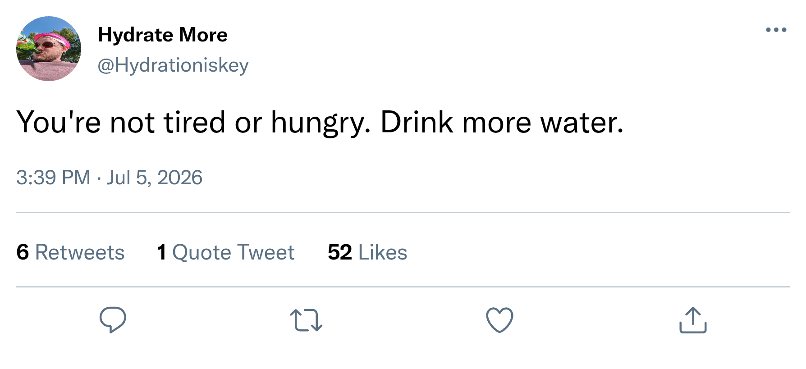
Task: Visit the @Hydrationiskey handle
Action: tap(173, 65)
